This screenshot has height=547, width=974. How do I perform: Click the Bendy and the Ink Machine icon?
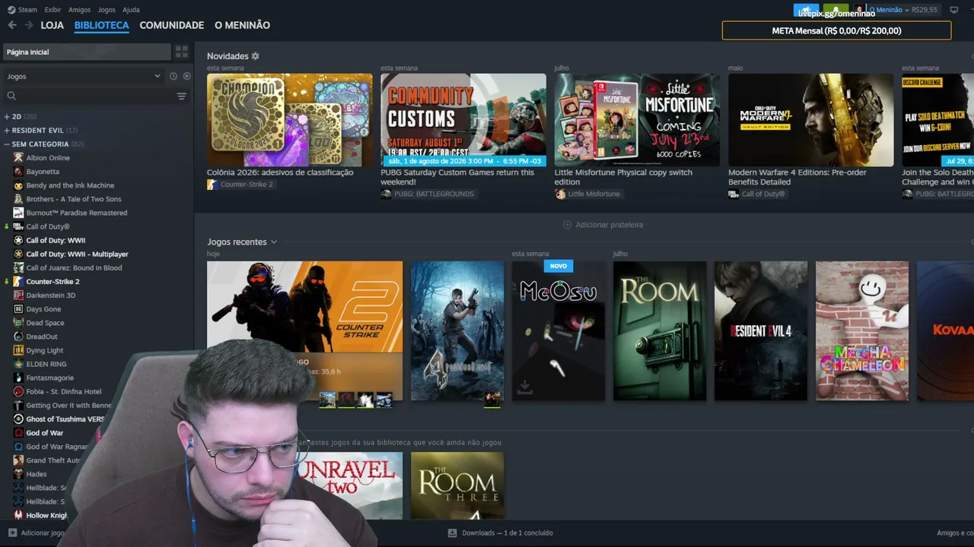click(x=19, y=185)
